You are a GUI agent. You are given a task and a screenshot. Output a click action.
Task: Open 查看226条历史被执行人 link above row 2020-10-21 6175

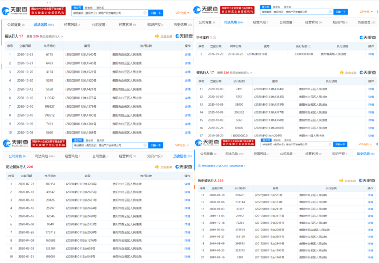45,36
